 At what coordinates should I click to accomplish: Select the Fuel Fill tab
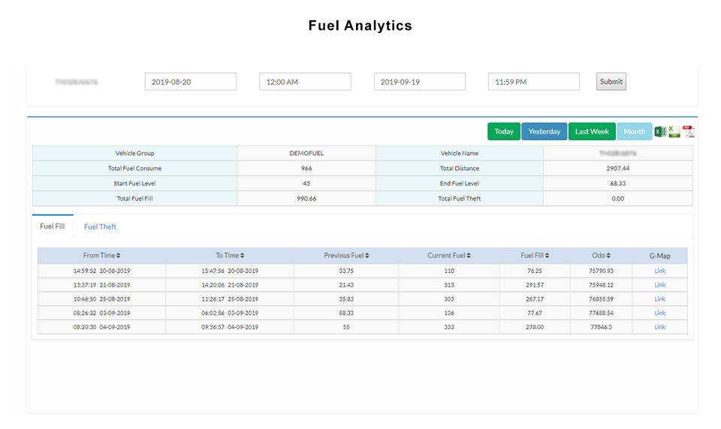(53, 226)
